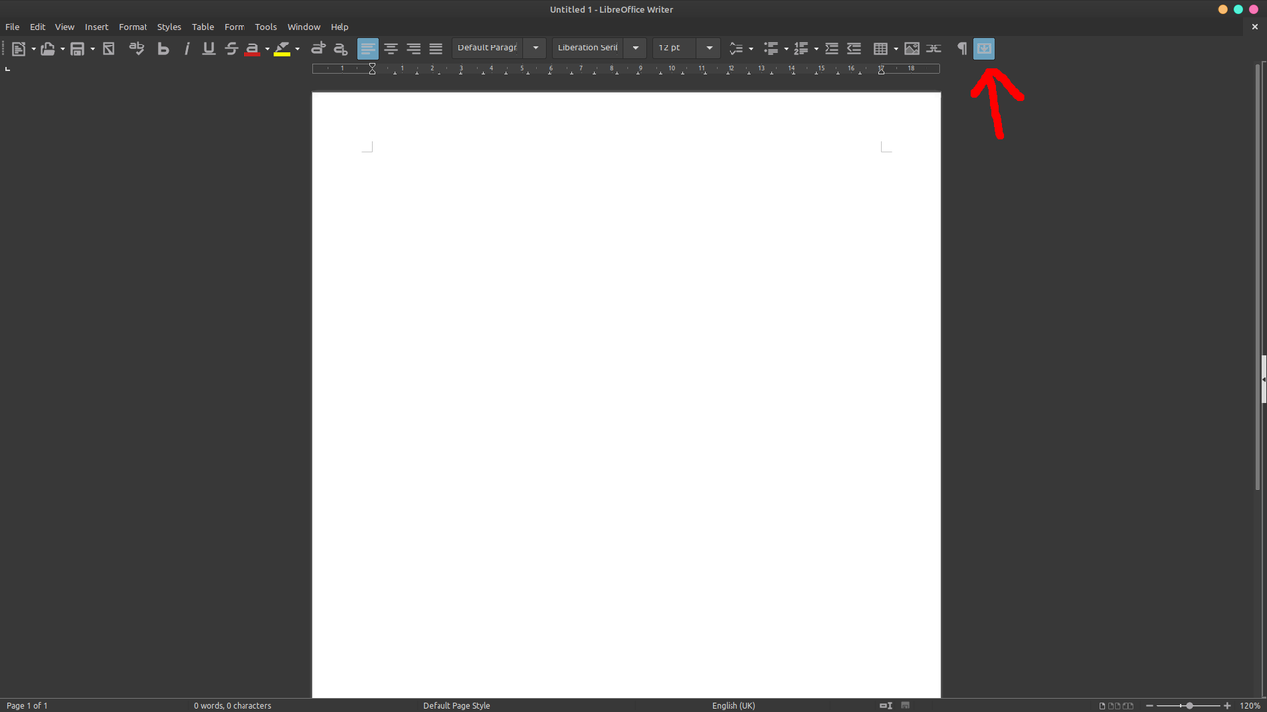Click '0 words, 0 characters' status text
The width and height of the screenshot is (1267, 712).
pos(233,706)
